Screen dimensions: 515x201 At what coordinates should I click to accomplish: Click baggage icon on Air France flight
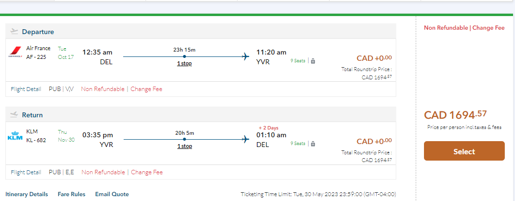click(313, 61)
